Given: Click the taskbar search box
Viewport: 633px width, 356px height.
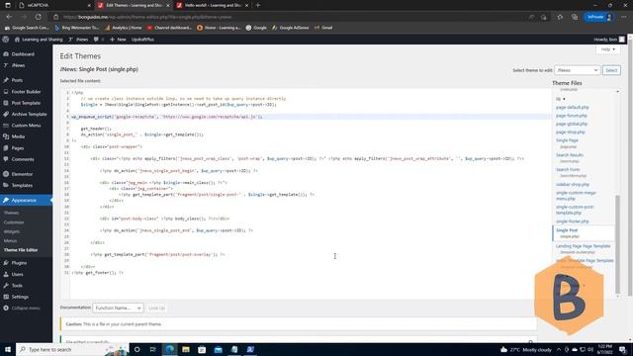Looking at the screenshot, I should click(x=72, y=349).
